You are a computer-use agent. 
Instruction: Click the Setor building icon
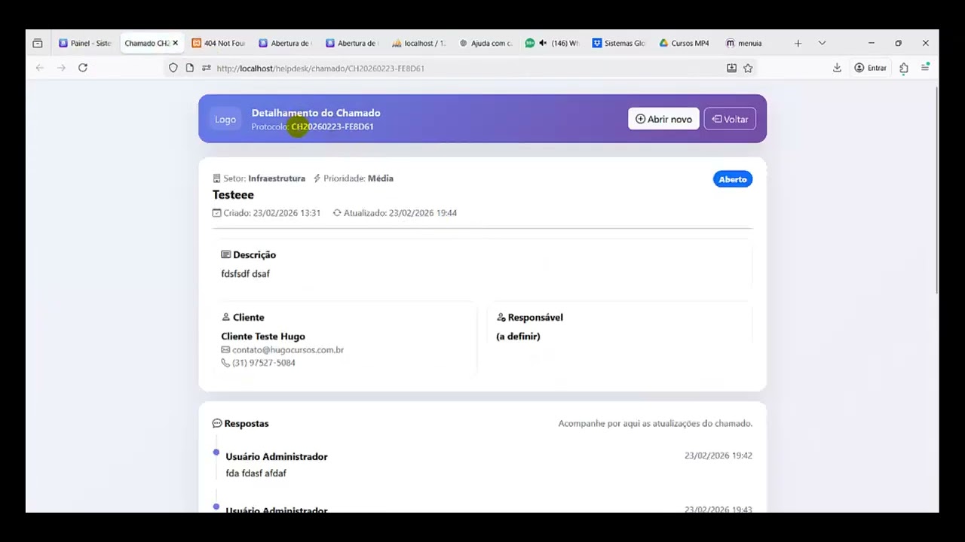(x=216, y=178)
